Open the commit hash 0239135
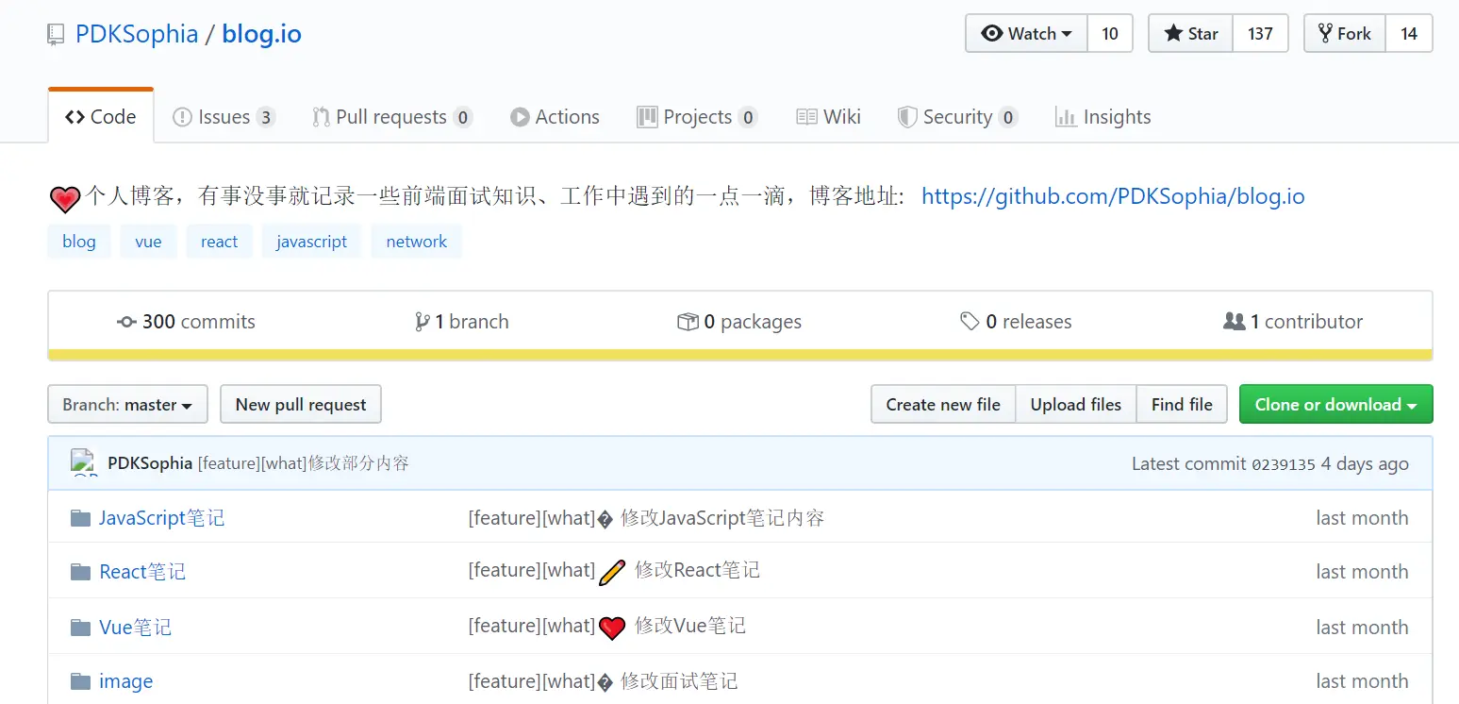Image resolution: width=1459 pixels, height=704 pixels. tap(1283, 464)
